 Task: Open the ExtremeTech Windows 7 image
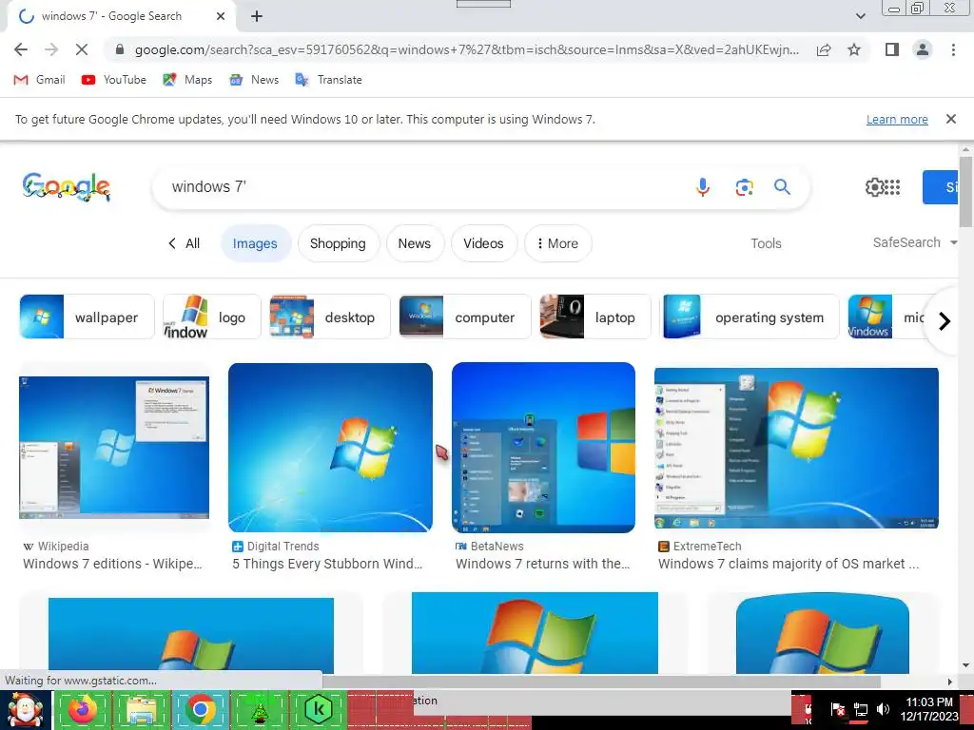point(796,449)
